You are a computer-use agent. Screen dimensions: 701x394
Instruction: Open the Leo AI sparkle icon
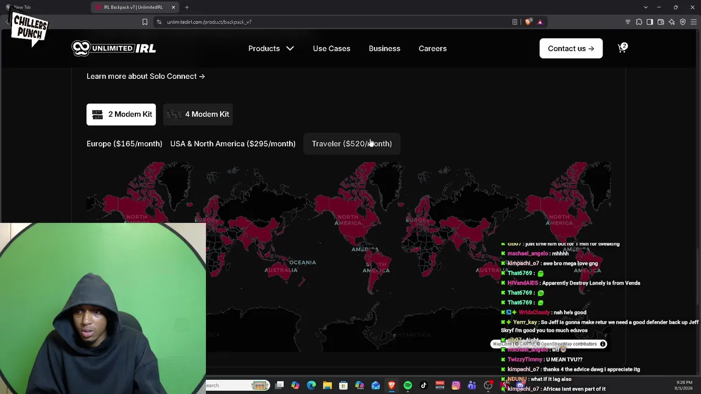[x=671, y=22]
